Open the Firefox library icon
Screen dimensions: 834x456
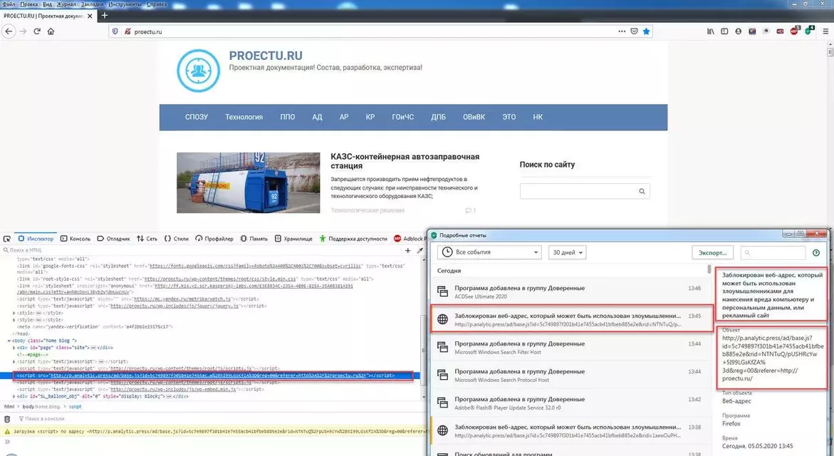(711, 31)
